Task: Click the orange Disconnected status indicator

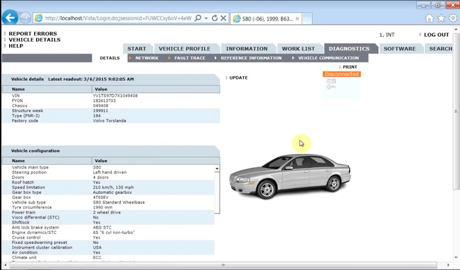Action: 342,74
